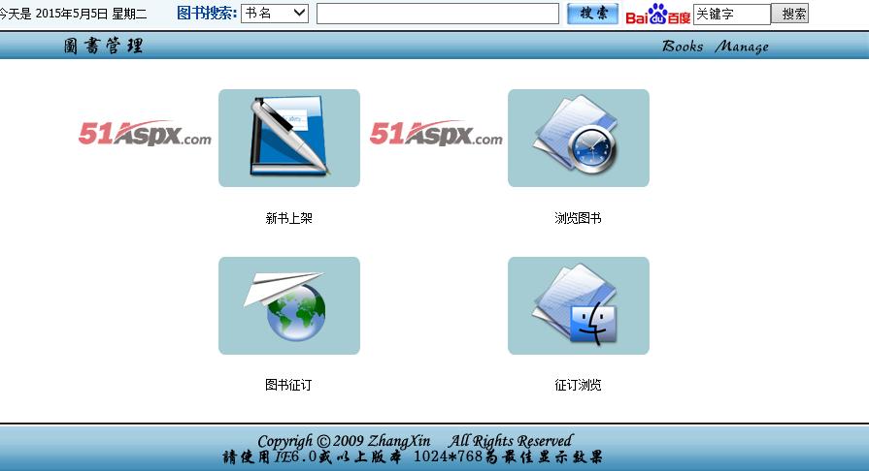The image size is (869, 471).
Task: Open the 征订浏览 documents-with-Finder-face icon
Action: 579,305
